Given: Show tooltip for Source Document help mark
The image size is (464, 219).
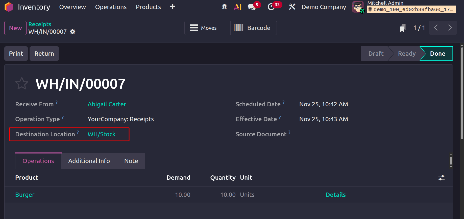Looking at the screenshot, I should tap(289, 132).
